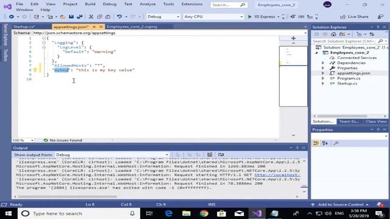Switch to the Startup.cs tab
The image size is (390, 219).
[x=24, y=27]
